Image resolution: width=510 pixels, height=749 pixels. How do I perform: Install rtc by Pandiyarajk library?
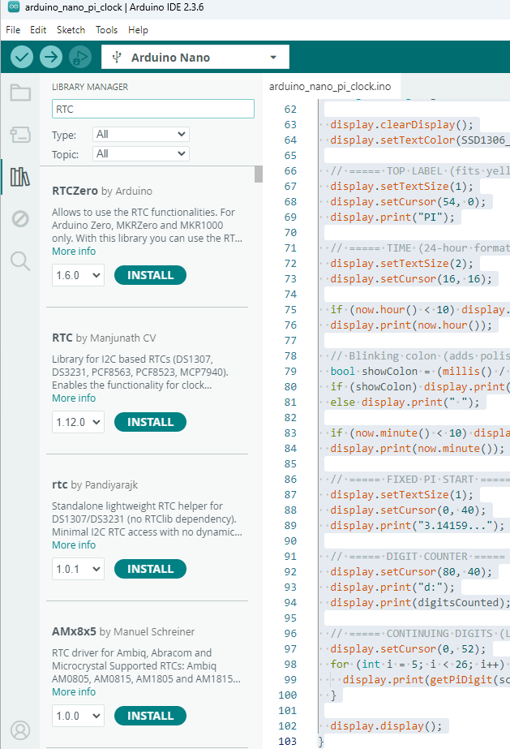pos(150,569)
